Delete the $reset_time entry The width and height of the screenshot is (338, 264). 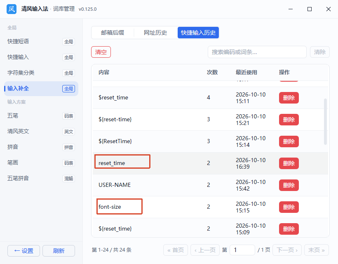(x=289, y=98)
